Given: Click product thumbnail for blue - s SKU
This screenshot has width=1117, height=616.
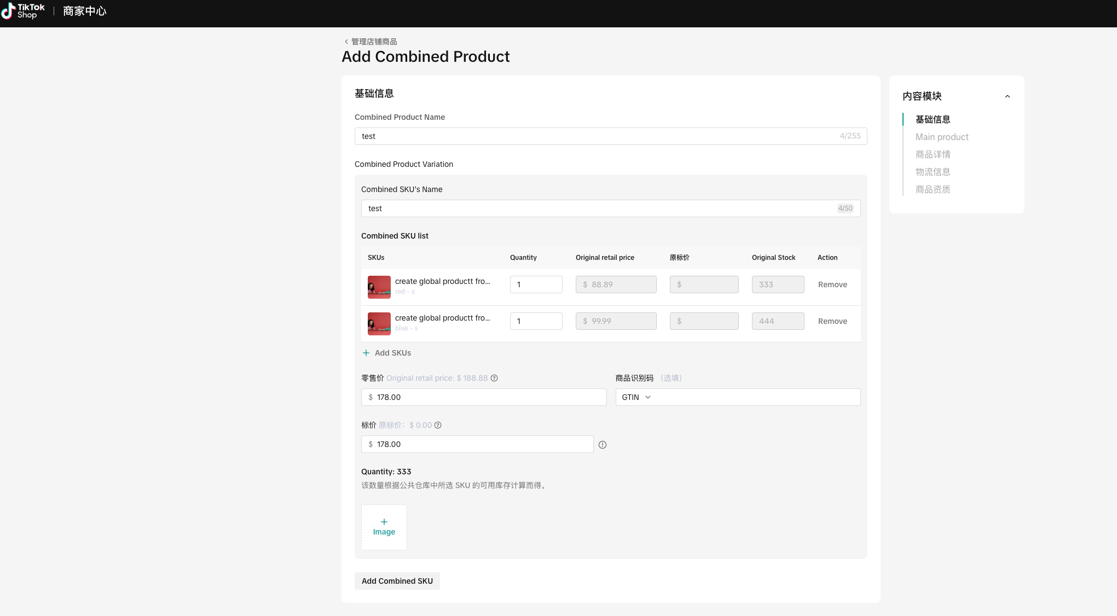Looking at the screenshot, I should tap(379, 323).
